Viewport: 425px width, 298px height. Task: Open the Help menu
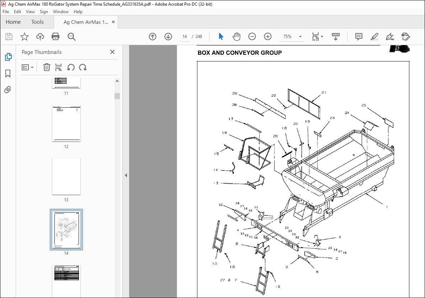tap(78, 12)
